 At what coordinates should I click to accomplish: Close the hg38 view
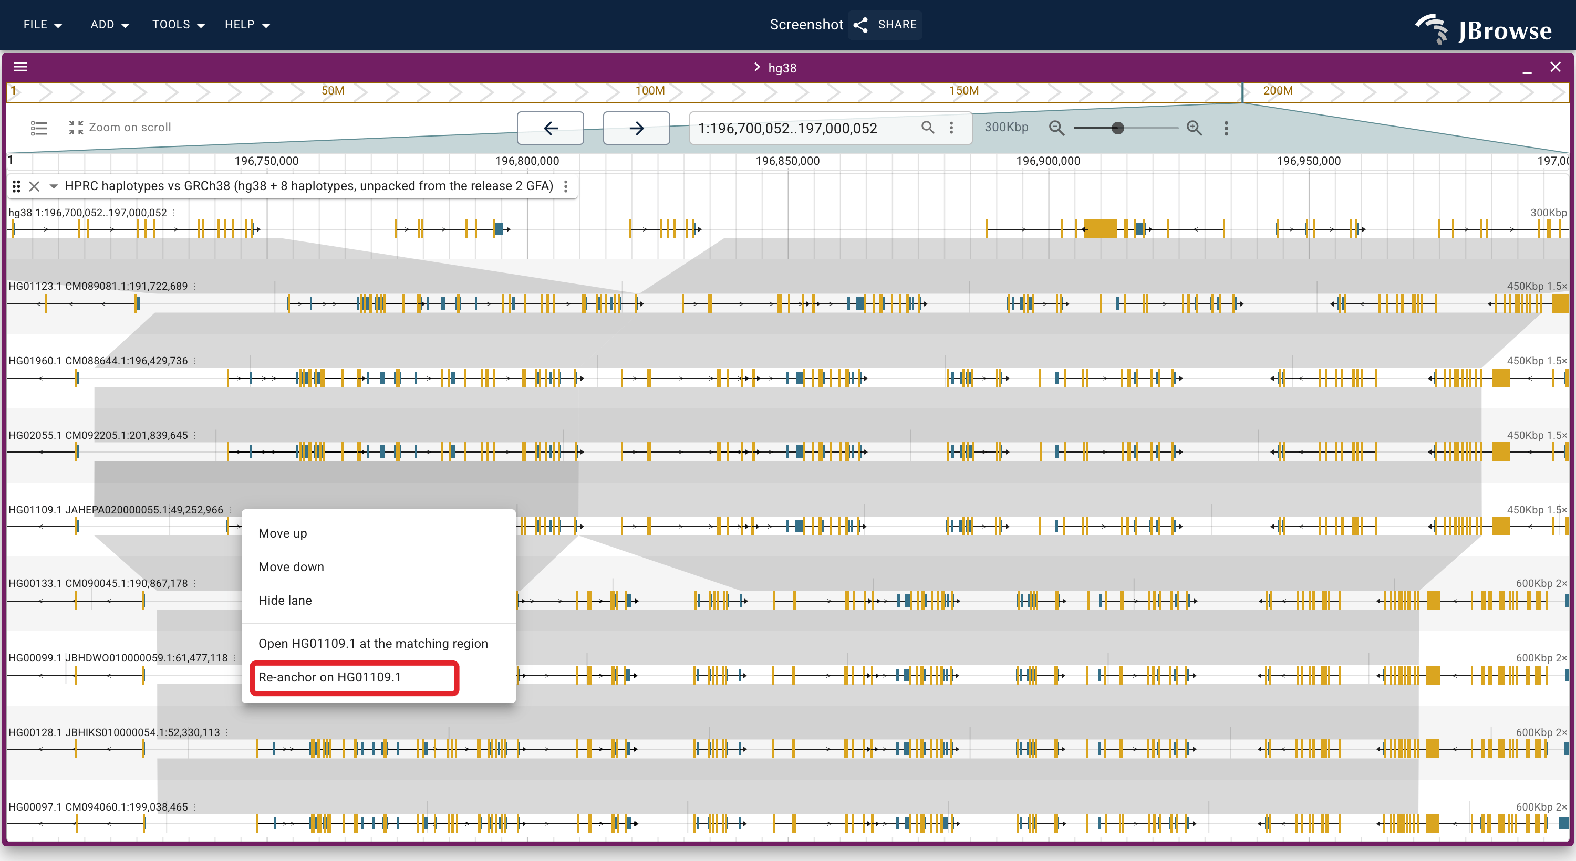pos(1555,67)
